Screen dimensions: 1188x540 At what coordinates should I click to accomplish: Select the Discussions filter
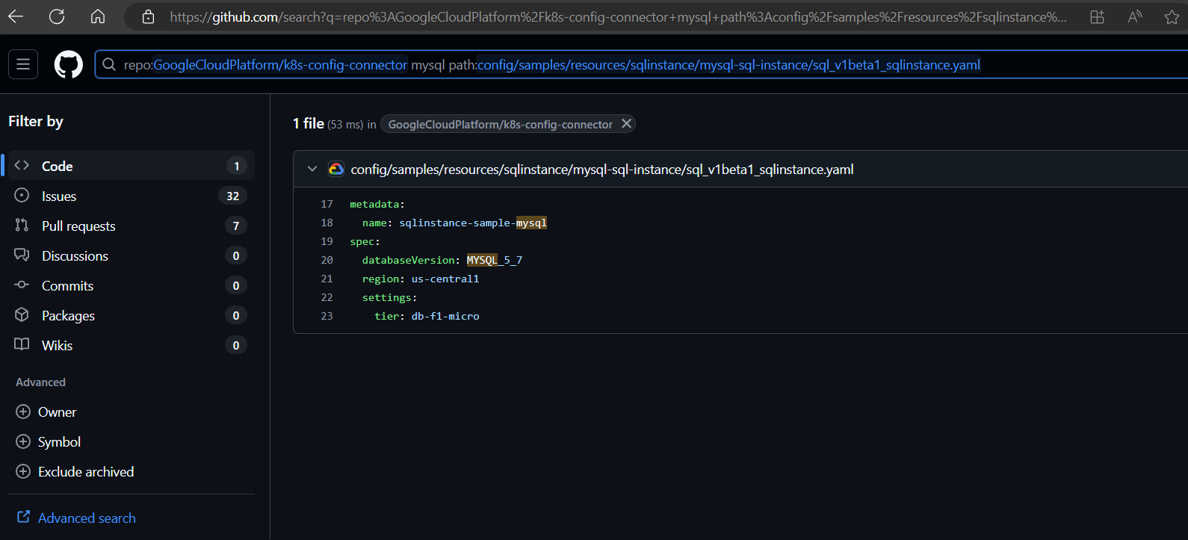(x=132, y=255)
